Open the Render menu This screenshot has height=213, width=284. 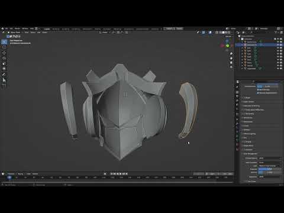click(17, 29)
